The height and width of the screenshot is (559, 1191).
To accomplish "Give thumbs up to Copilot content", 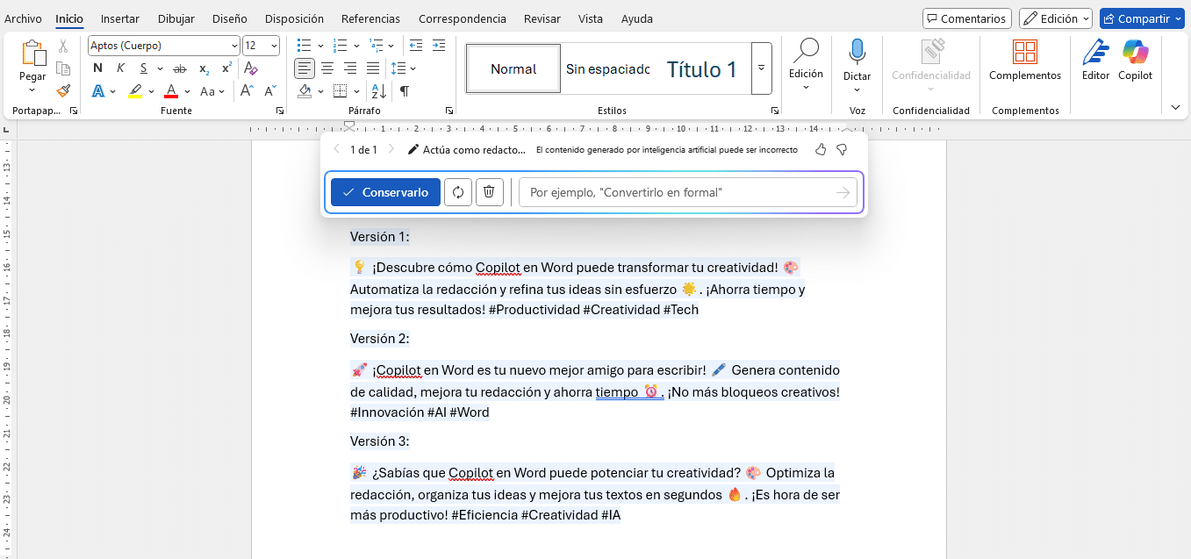I will pos(821,150).
